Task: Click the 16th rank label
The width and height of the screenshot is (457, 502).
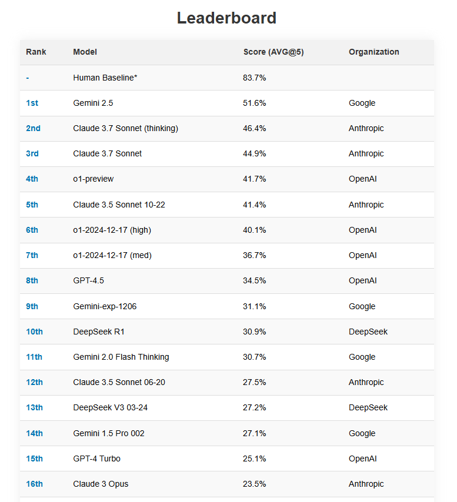Action: click(34, 484)
